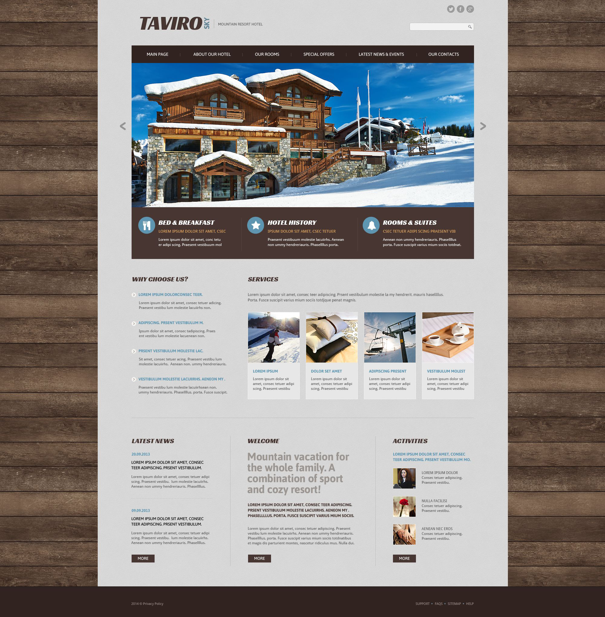The height and width of the screenshot is (617, 605).
Task: Open the About Our Hotel menu item
Action: coord(213,55)
